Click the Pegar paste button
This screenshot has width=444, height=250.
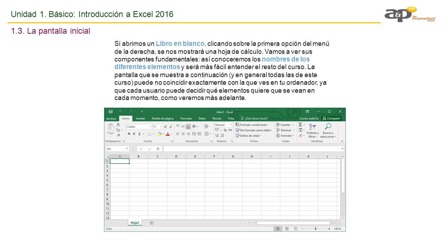pos(110,129)
